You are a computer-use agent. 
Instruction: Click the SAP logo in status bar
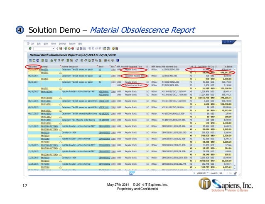click(x=132, y=173)
